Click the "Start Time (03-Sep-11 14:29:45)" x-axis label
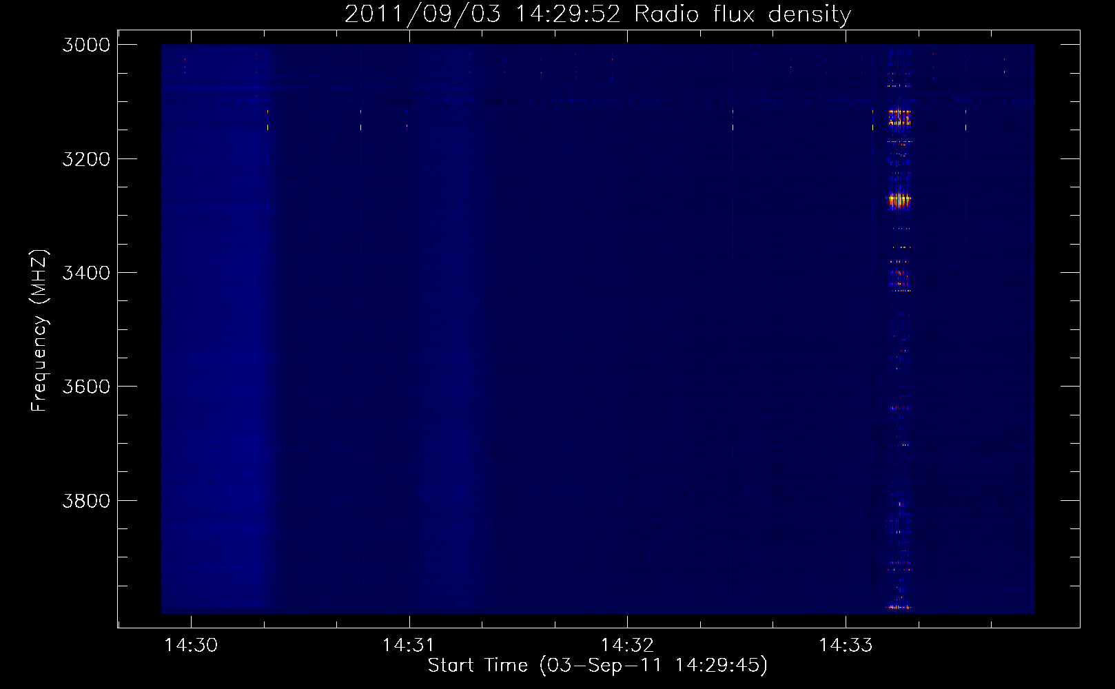 click(597, 666)
